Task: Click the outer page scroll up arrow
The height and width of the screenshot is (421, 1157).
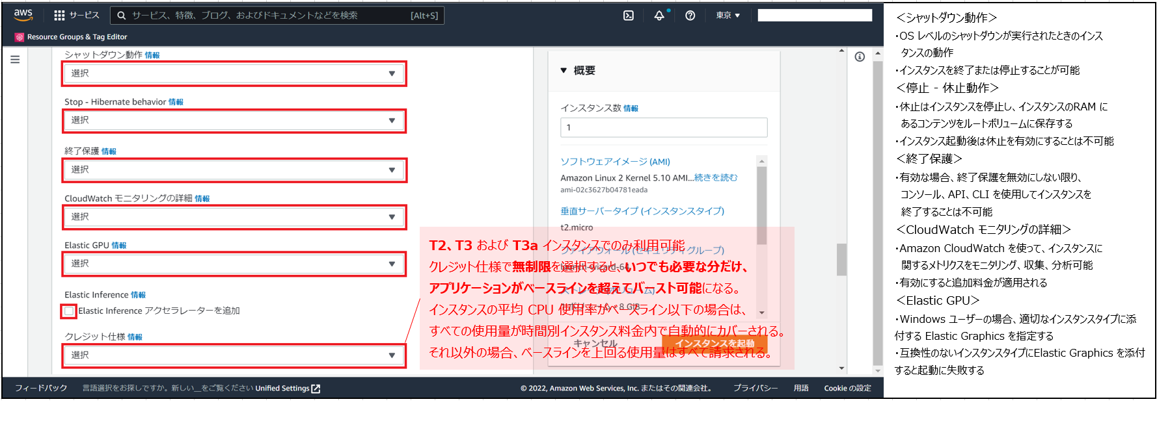Action: [878, 53]
